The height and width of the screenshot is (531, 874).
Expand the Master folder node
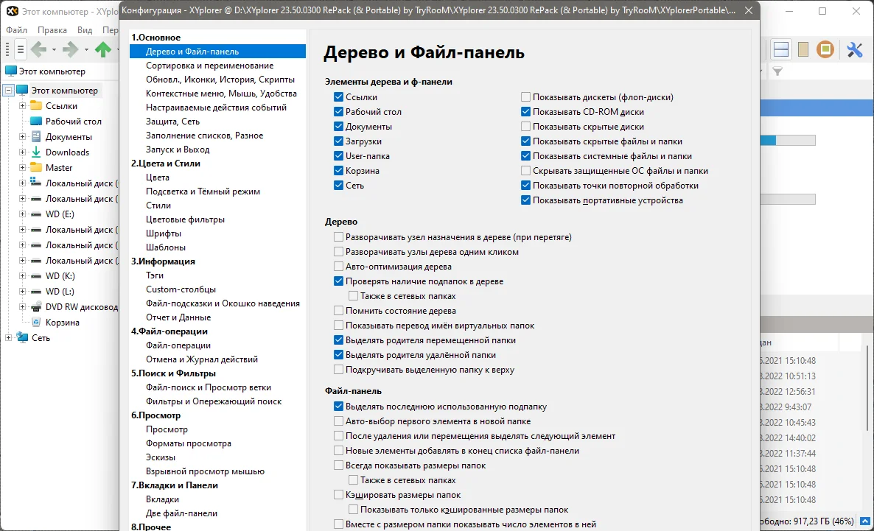pyautogui.click(x=22, y=168)
